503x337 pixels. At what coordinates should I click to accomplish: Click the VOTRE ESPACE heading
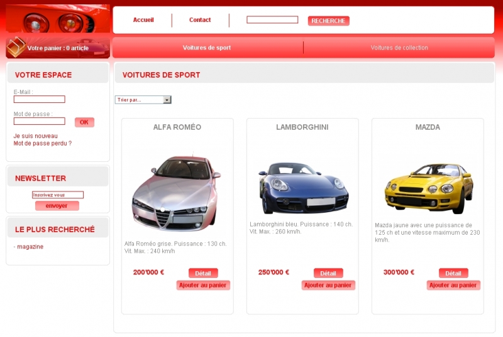[x=43, y=75]
